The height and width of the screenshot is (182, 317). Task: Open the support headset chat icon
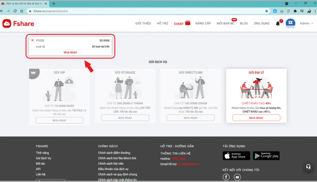point(308,167)
